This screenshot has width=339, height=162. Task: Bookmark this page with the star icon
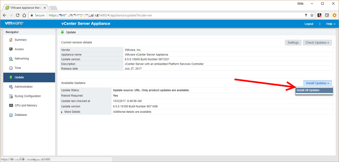[x=312, y=15]
